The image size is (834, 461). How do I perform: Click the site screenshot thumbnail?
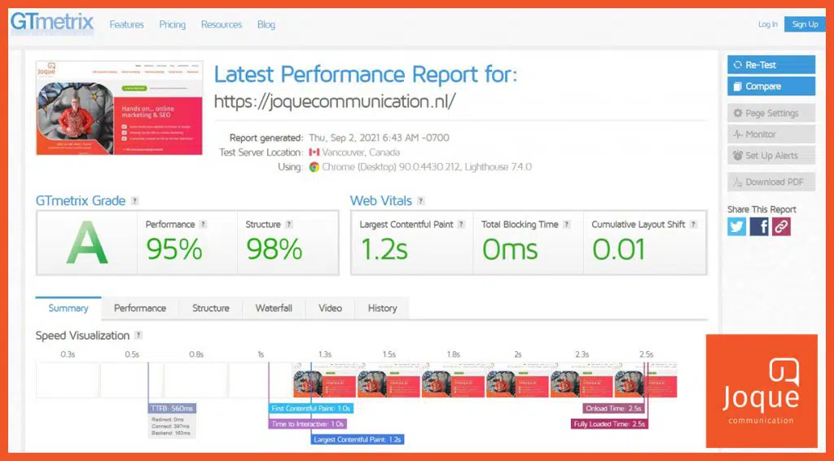119,108
